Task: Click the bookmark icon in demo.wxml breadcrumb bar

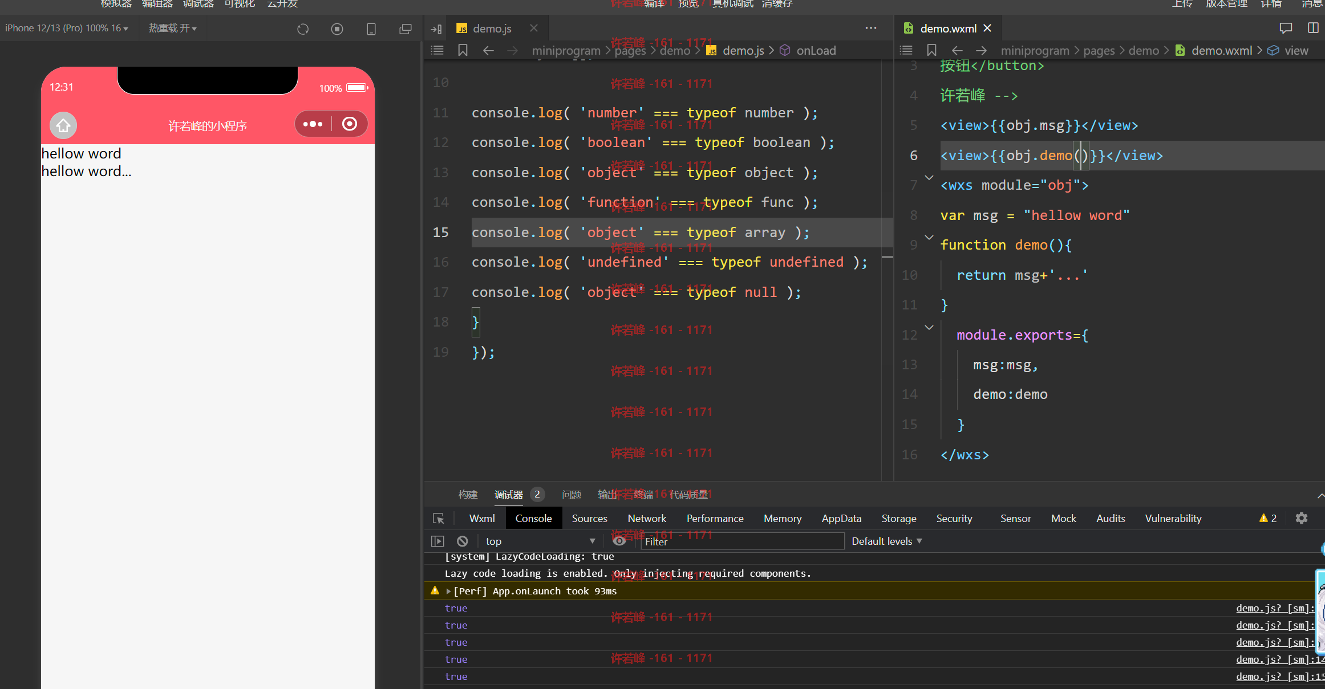Action: point(931,50)
